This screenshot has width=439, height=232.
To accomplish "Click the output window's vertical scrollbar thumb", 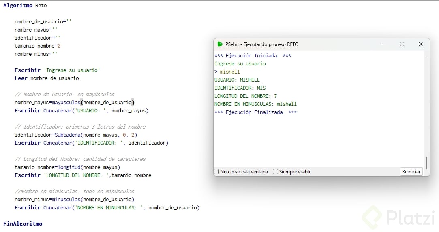I will tap(426, 163).
